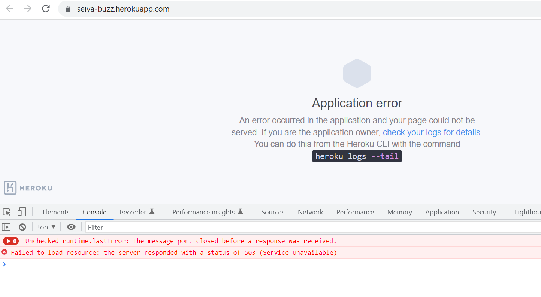Click the heroku logs --tail command
The height and width of the screenshot is (297, 541).
(357, 156)
